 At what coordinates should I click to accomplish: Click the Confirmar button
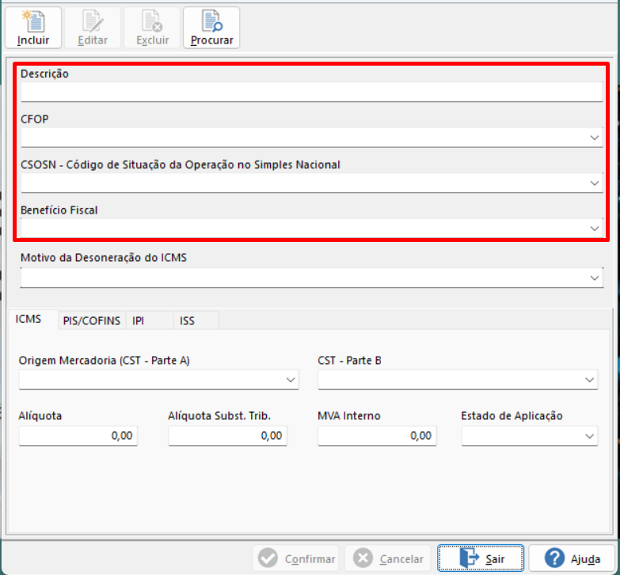coord(296,558)
